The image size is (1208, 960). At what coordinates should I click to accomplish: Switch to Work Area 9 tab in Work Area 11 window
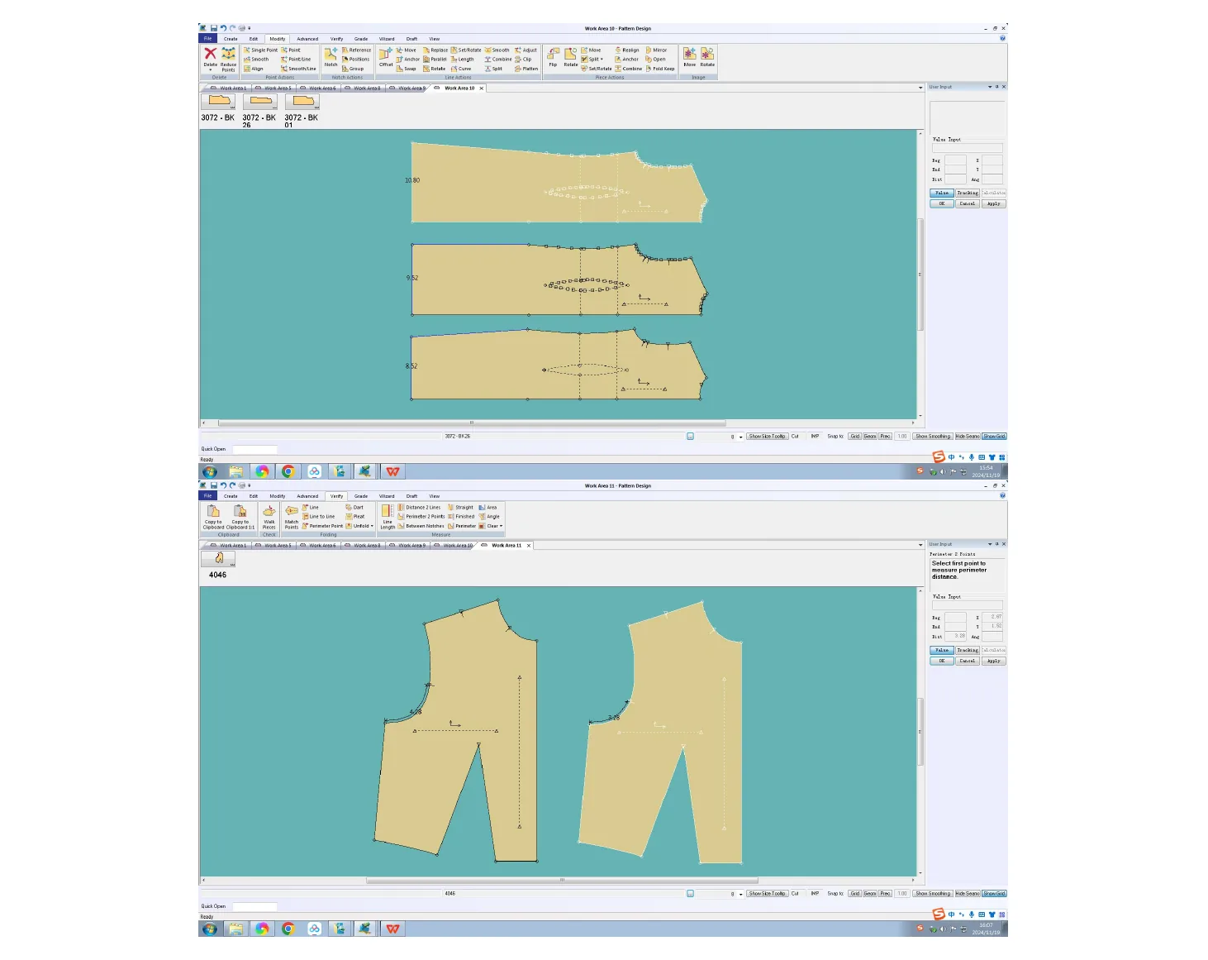pyautogui.click(x=411, y=546)
